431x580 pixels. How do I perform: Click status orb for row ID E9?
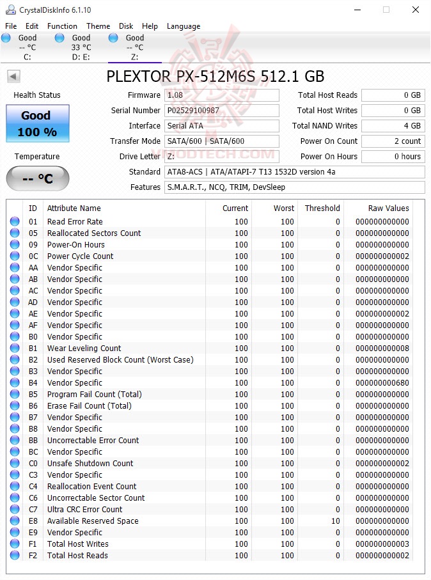(x=15, y=532)
